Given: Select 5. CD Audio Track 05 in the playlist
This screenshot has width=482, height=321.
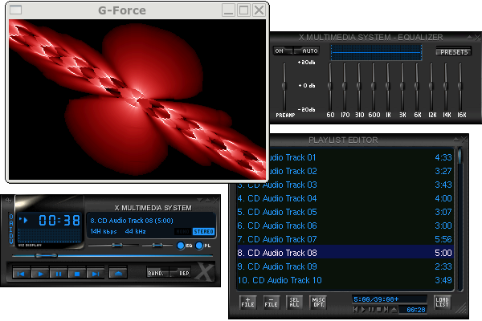Looking at the screenshot, I should pos(345,212).
